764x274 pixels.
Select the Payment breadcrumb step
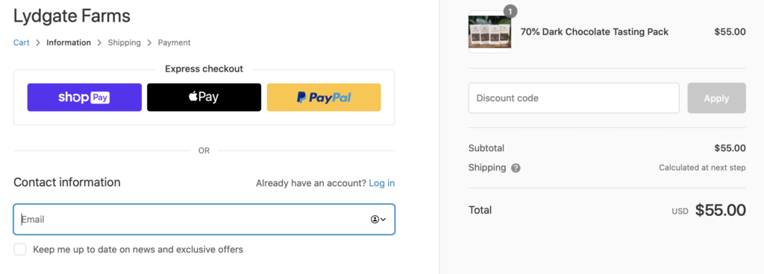point(174,42)
